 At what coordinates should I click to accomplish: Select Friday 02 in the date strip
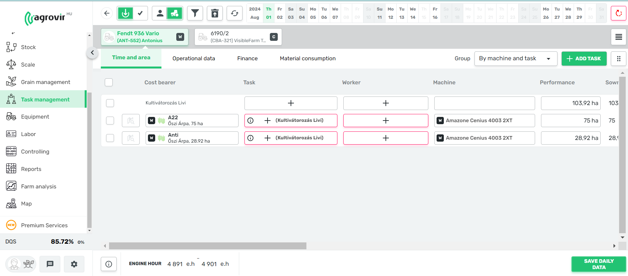[280, 13]
